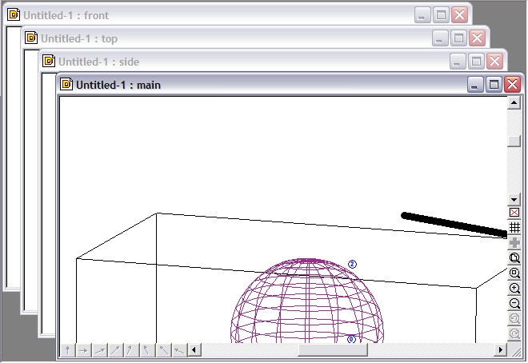
Task: Activate the Untitled-1 : side window title
Action: (x=99, y=62)
